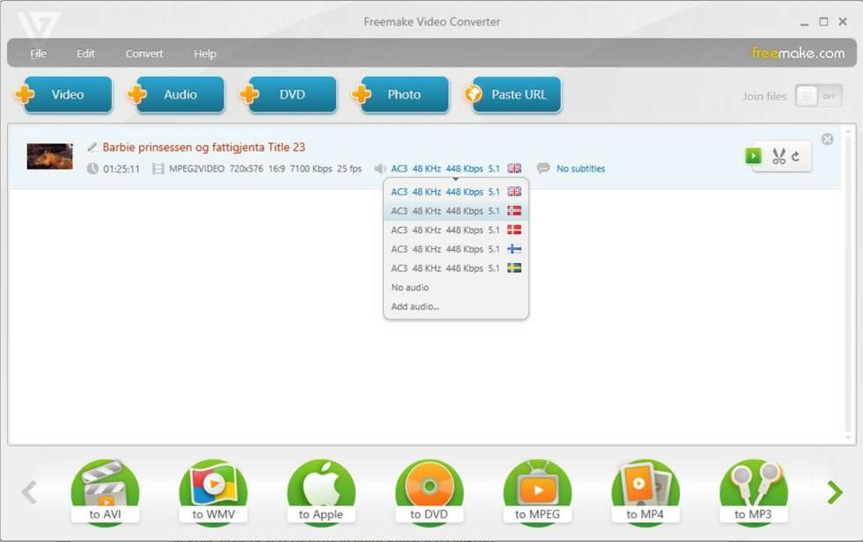Remove the file with the X icon
Viewport: 863px width, 542px height.
(x=827, y=139)
